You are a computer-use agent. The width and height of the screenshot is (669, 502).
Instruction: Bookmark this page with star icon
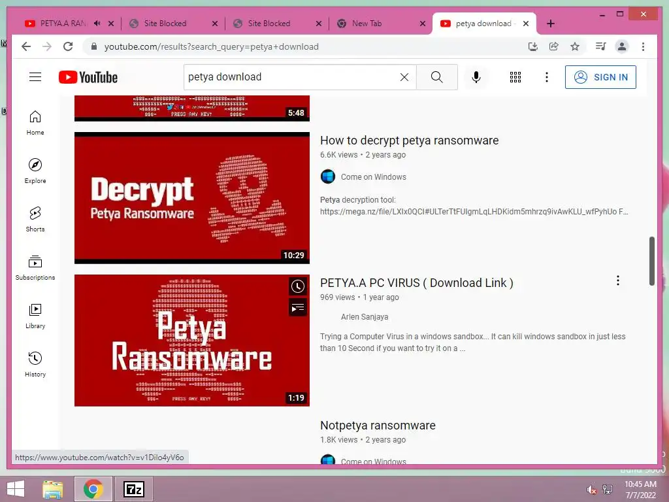575,46
